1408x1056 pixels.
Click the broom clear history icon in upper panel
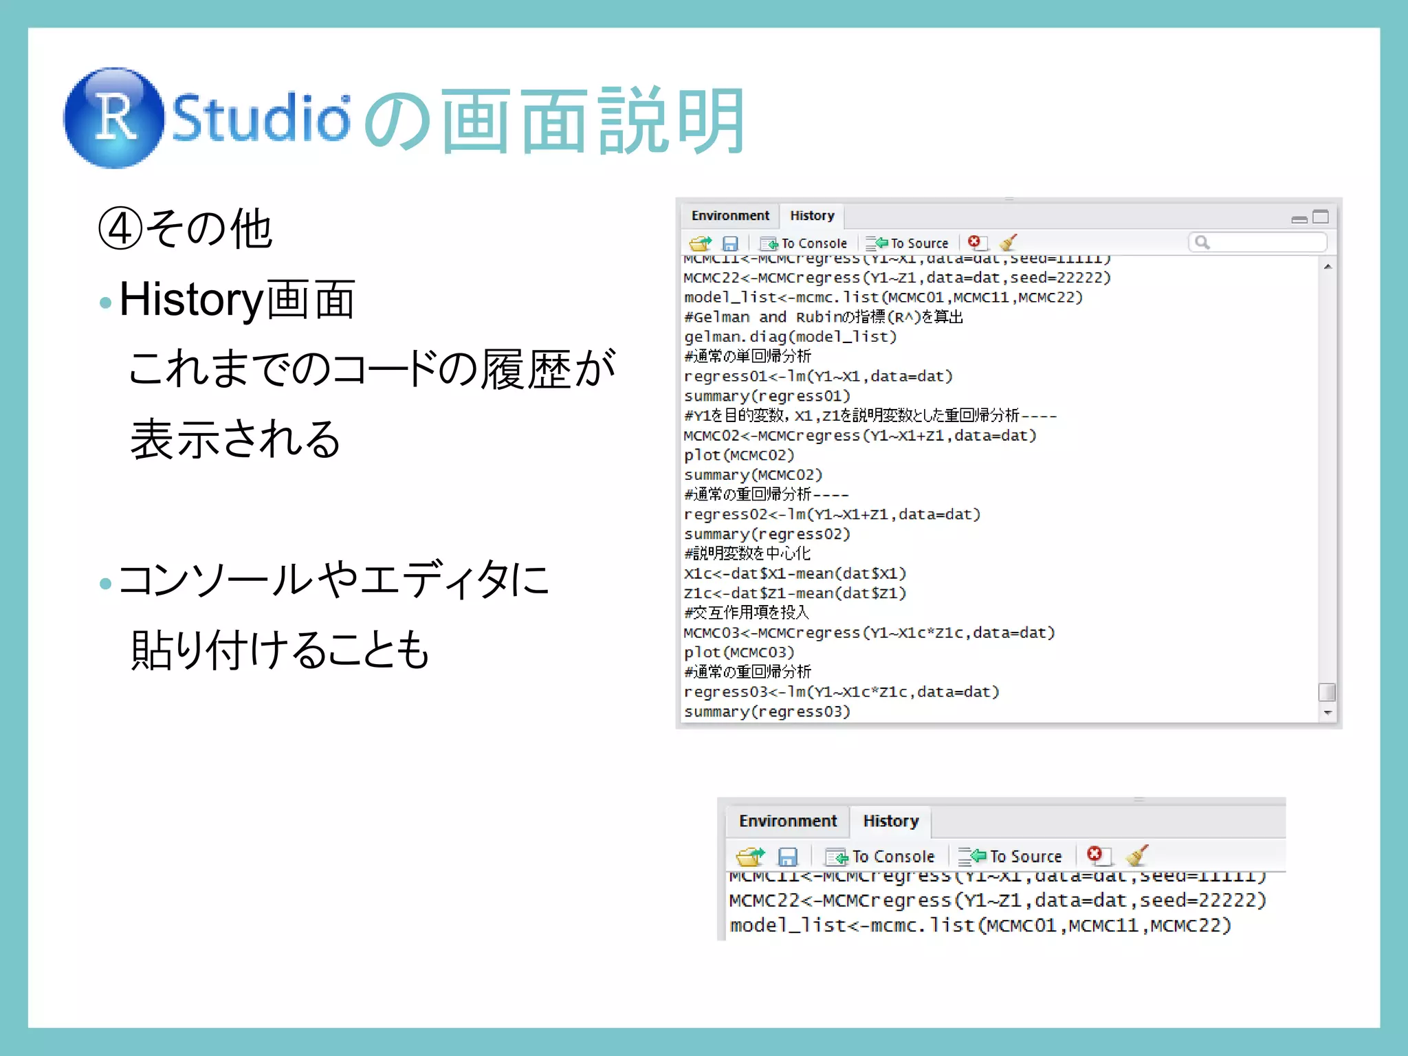1009,242
